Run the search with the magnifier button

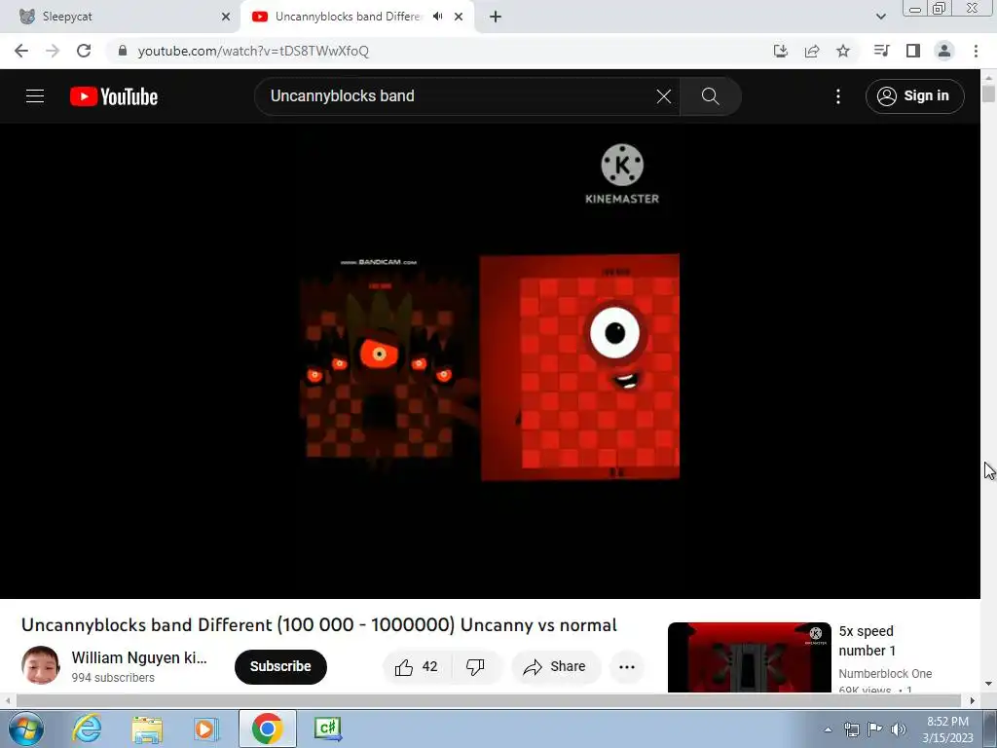pos(710,96)
